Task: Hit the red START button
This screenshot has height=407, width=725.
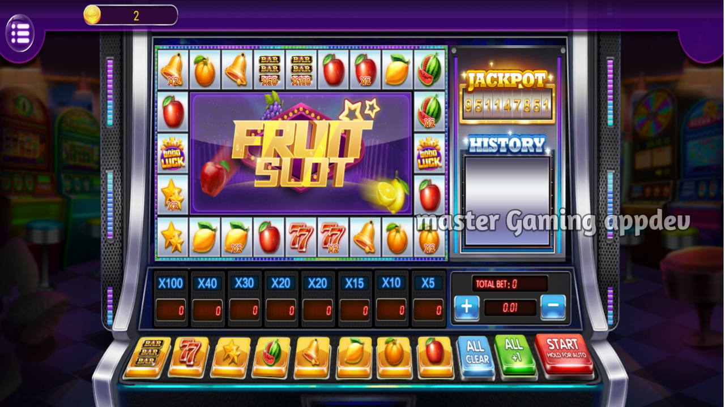Action: (x=563, y=355)
